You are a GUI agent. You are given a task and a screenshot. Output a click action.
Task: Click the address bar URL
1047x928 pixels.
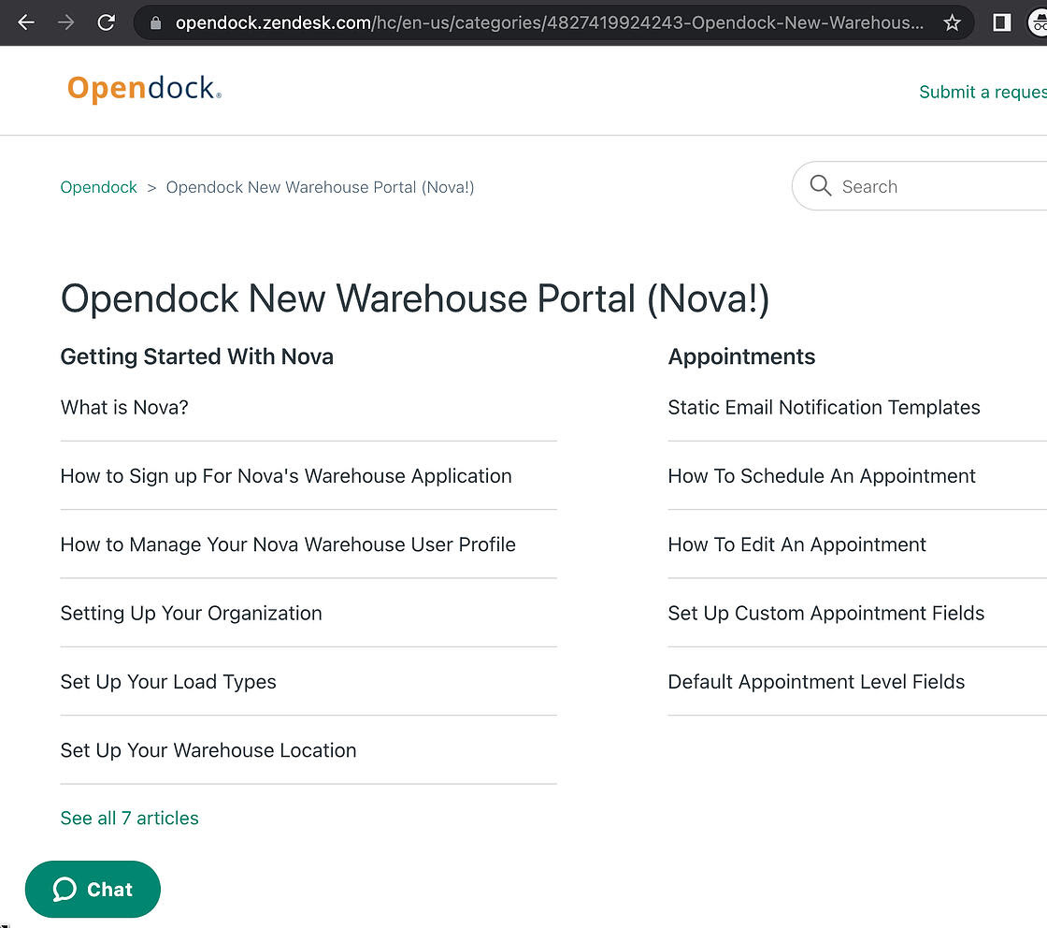[549, 23]
